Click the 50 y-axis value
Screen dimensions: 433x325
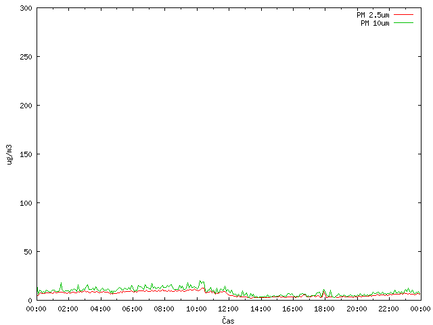28,252
